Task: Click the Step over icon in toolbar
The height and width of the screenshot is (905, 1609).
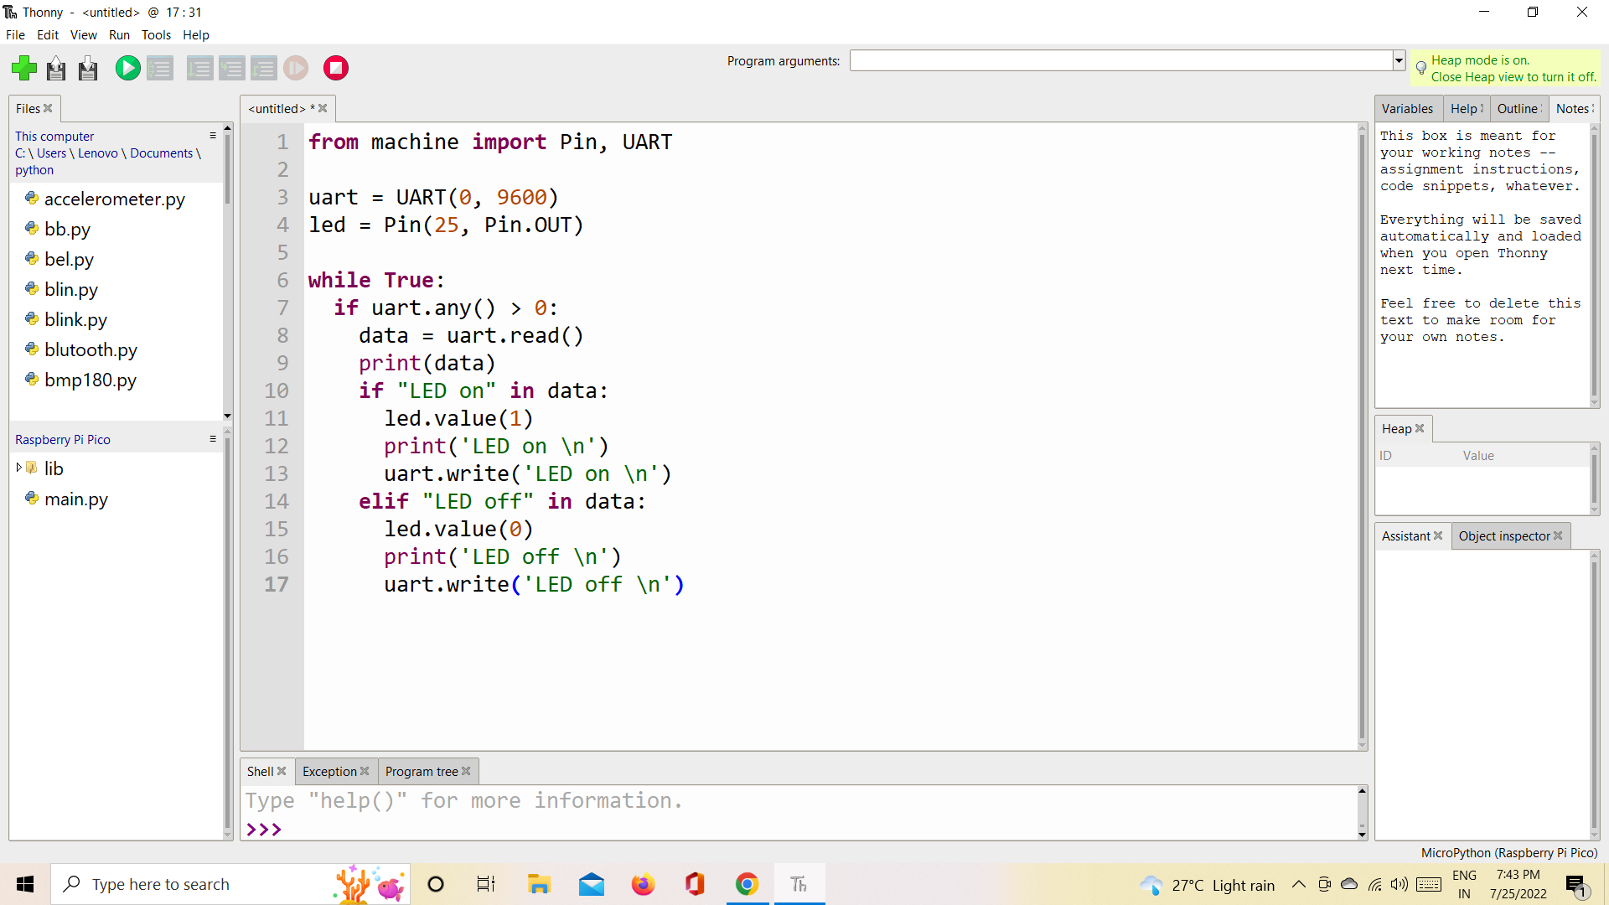Action: click(x=197, y=67)
